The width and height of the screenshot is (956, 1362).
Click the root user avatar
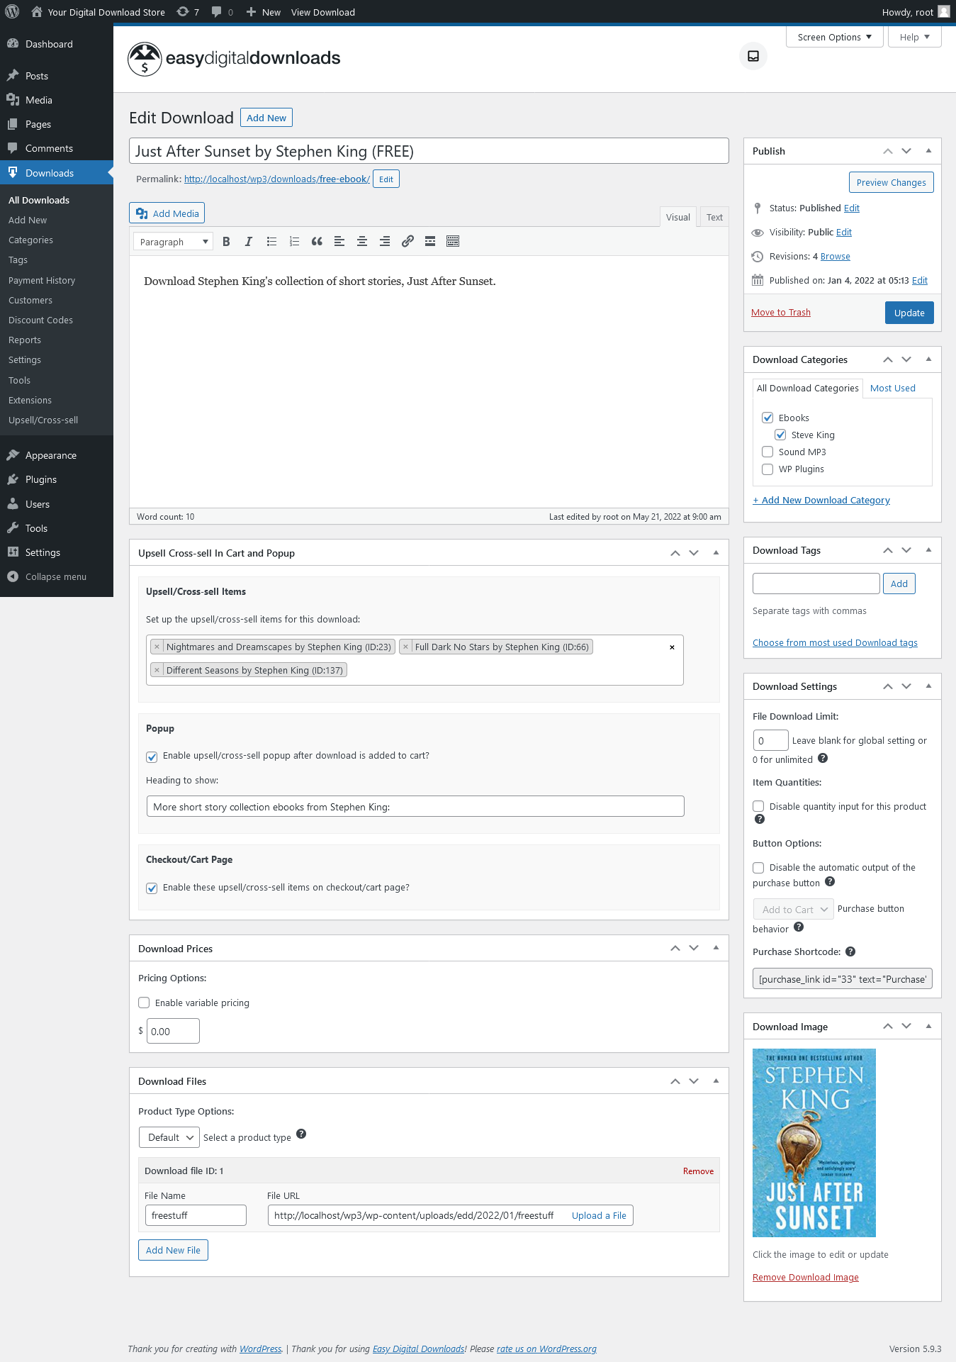click(x=944, y=12)
